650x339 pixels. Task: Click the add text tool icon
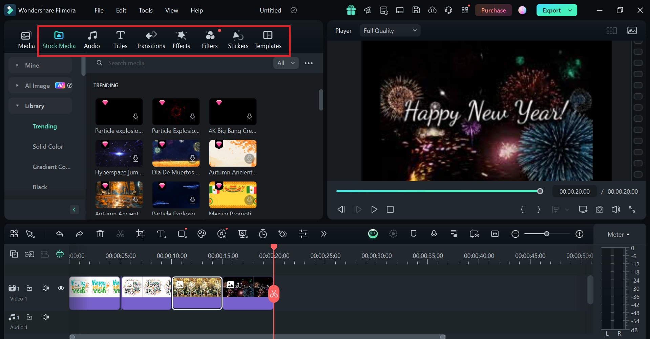coord(161,234)
